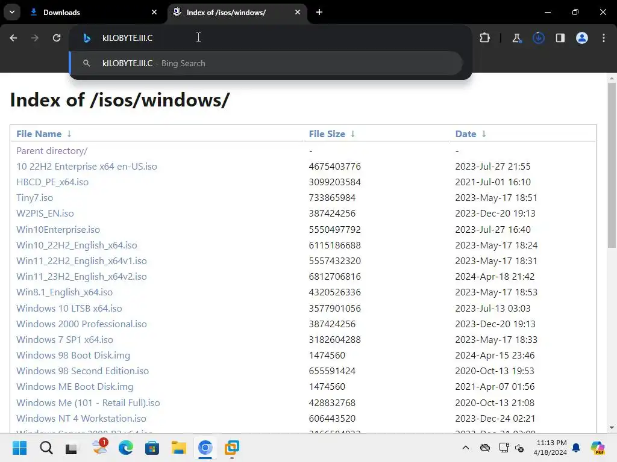
Task: Click the Index of /isos/windows/ heading
Action: pos(120,100)
